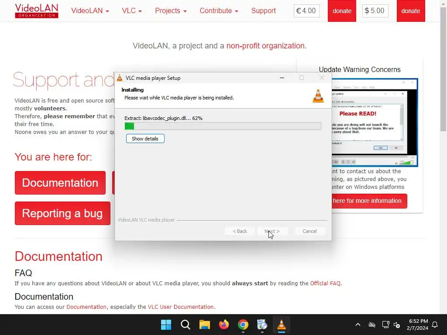This screenshot has height=335, width=447.
Task: Open the VLC User Documentation link
Action: click(x=180, y=307)
